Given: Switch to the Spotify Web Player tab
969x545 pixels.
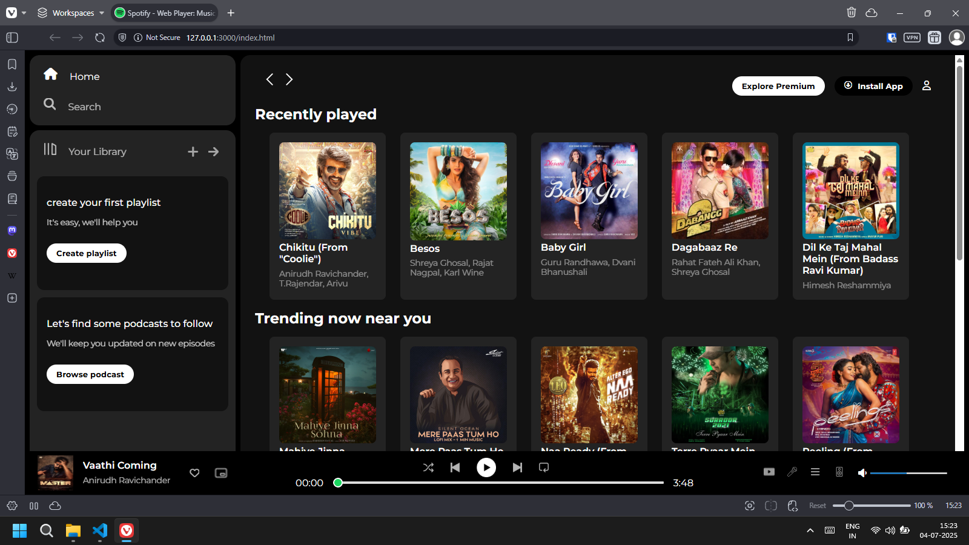Looking at the screenshot, I should (x=164, y=12).
